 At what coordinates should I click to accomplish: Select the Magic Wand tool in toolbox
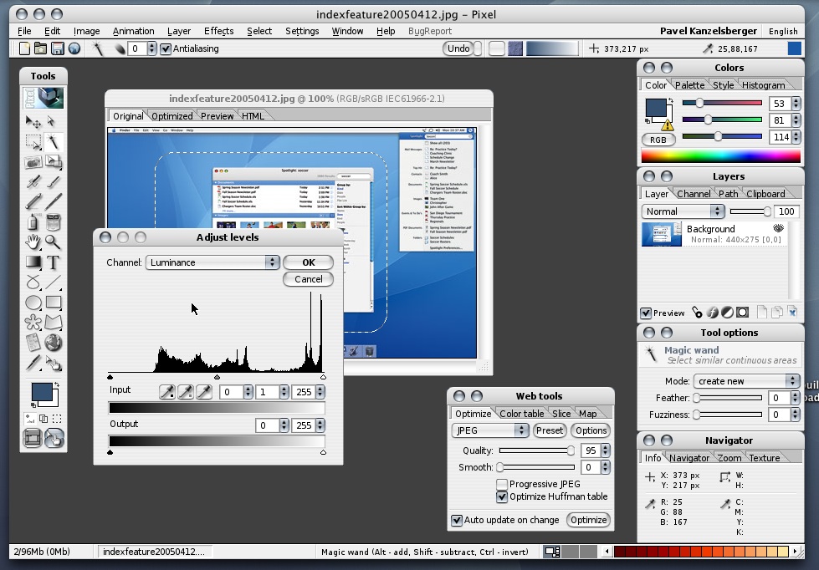tap(53, 141)
